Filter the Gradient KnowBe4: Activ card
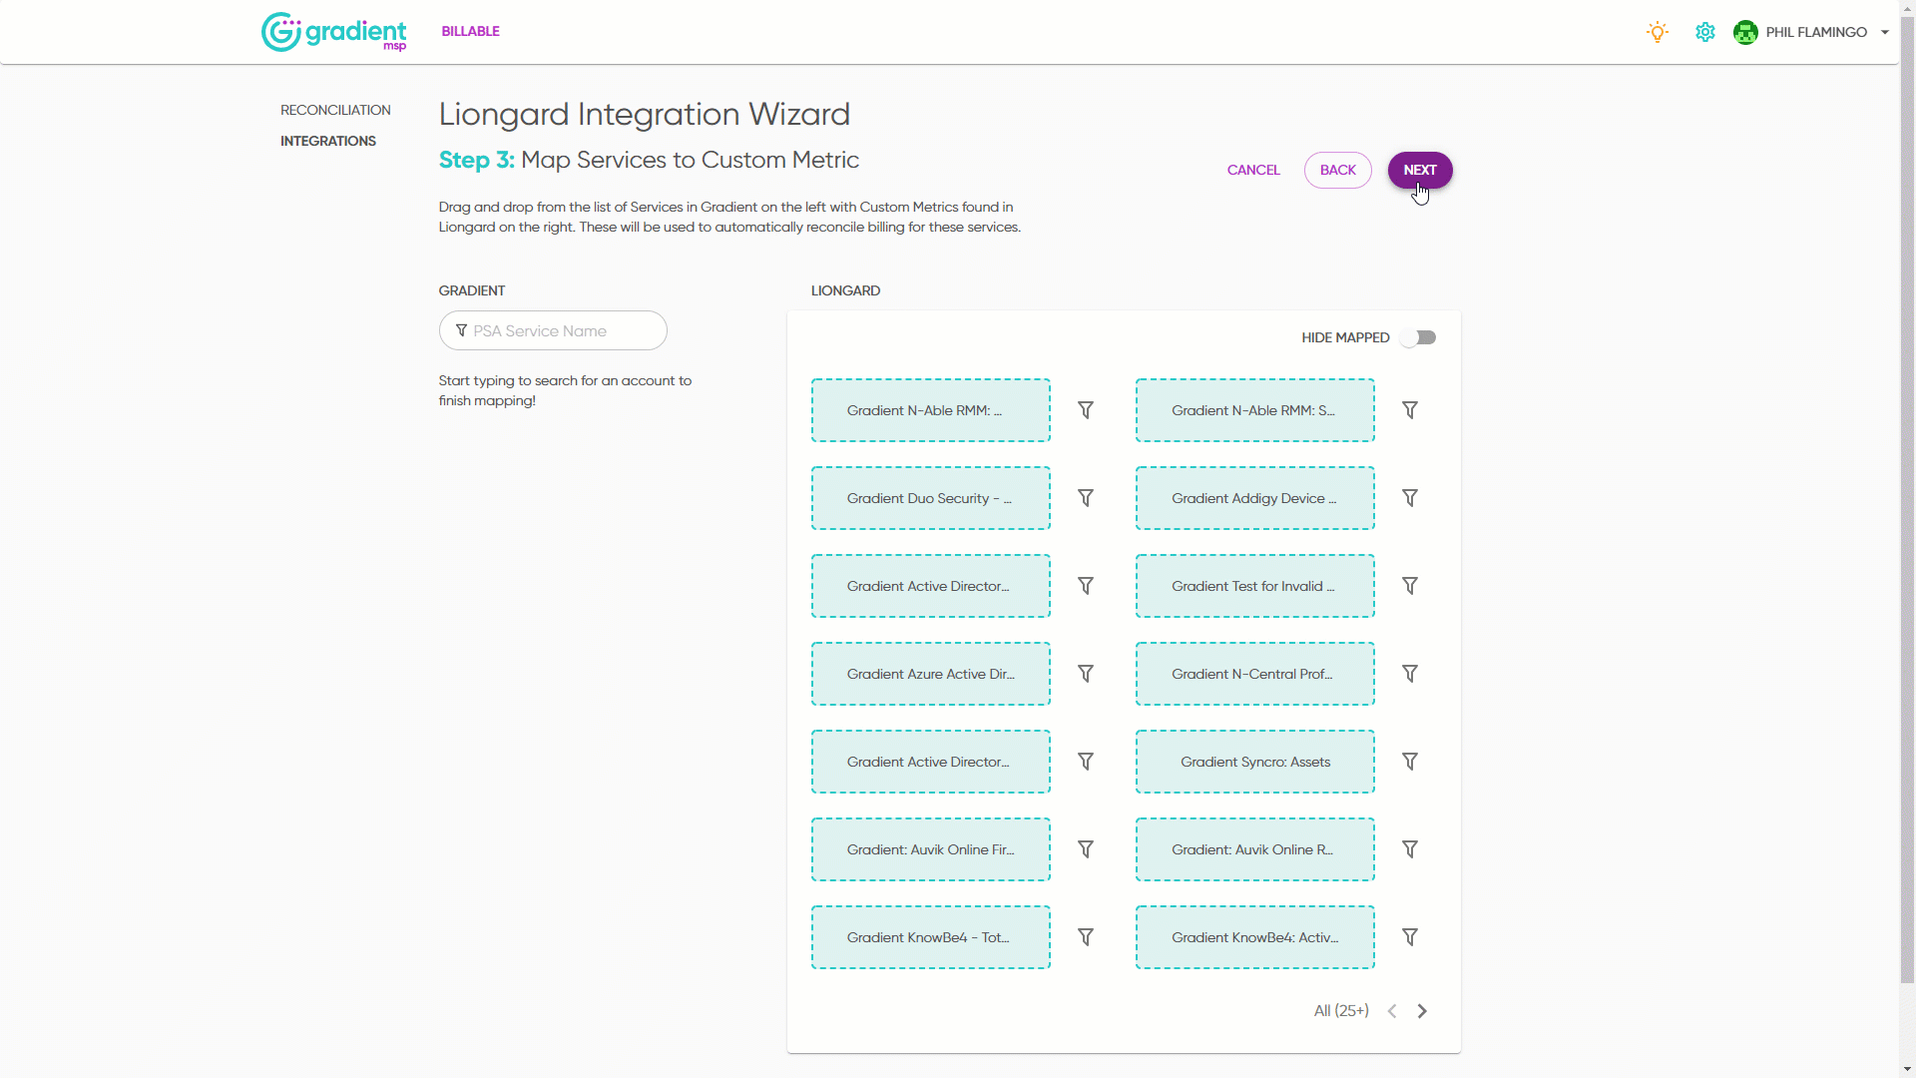 point(1410,937)
